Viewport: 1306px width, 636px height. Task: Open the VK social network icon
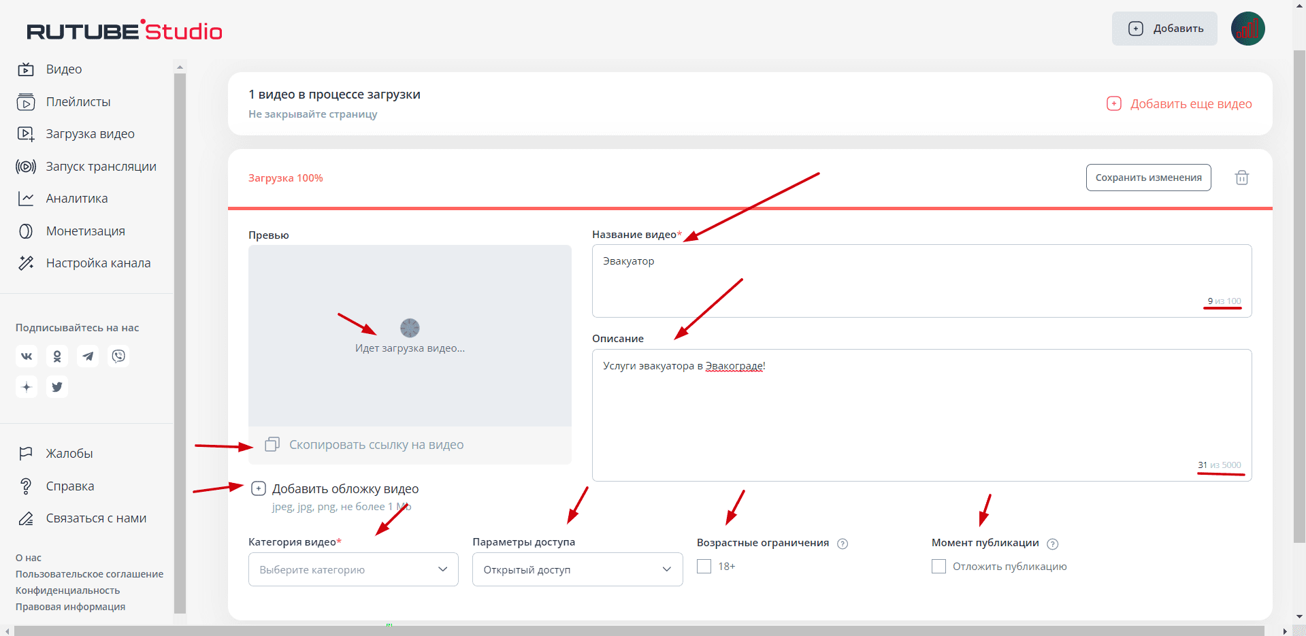click(27, 356)
